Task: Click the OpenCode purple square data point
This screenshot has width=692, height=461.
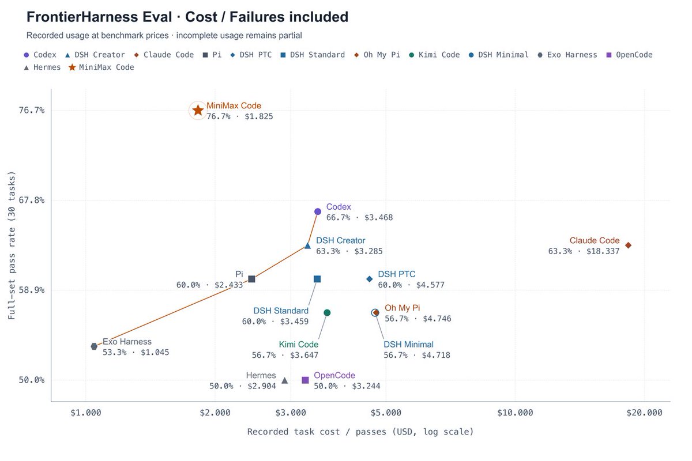Action: 305,380
